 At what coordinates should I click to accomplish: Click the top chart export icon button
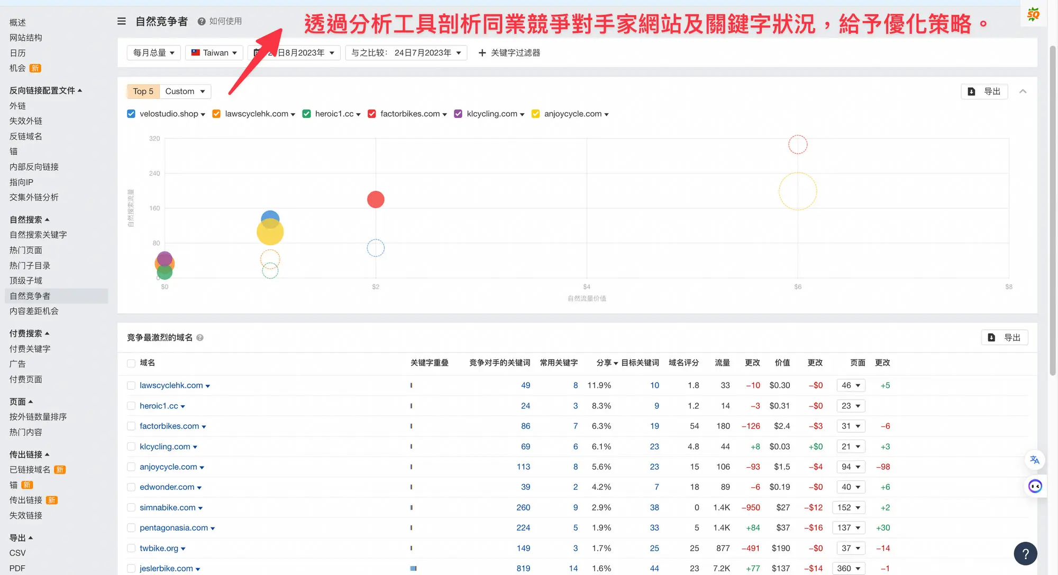point(984,91)
